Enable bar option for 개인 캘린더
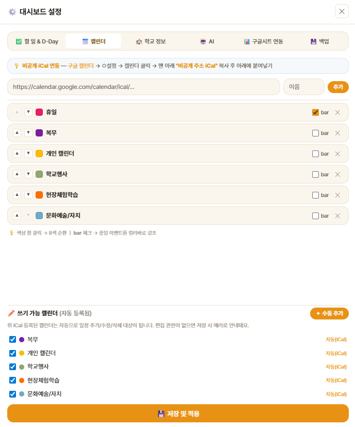The height and width of the screenshot is (427, 355). (x=315, y=154)
